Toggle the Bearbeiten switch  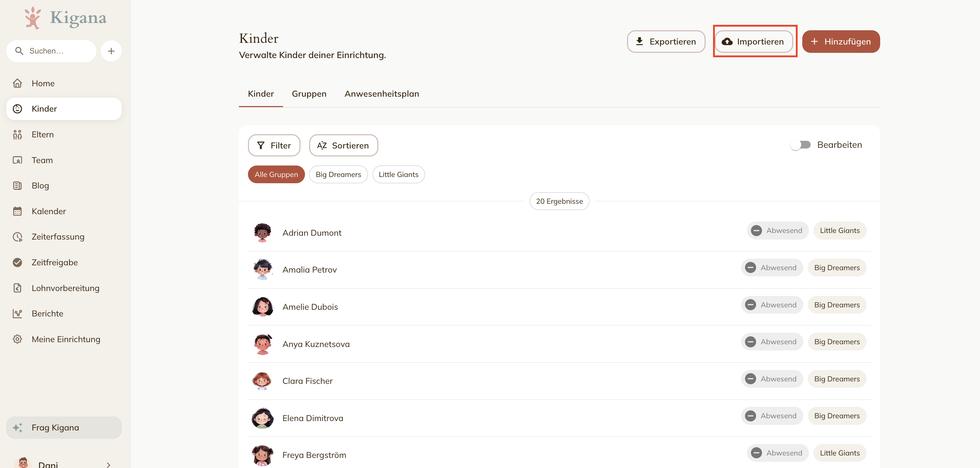click(x=801, y=145)
